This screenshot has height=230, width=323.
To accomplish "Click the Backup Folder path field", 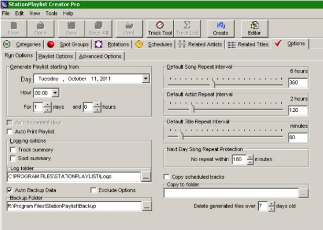I will tap(74, 206).
